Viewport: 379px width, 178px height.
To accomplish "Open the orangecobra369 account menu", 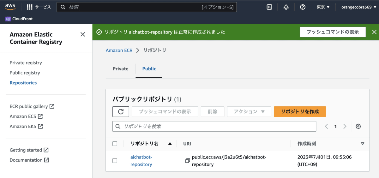I will click(x=358, y=7).
